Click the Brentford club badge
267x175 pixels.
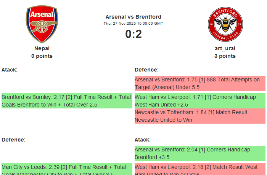click(x=225, y=25)
